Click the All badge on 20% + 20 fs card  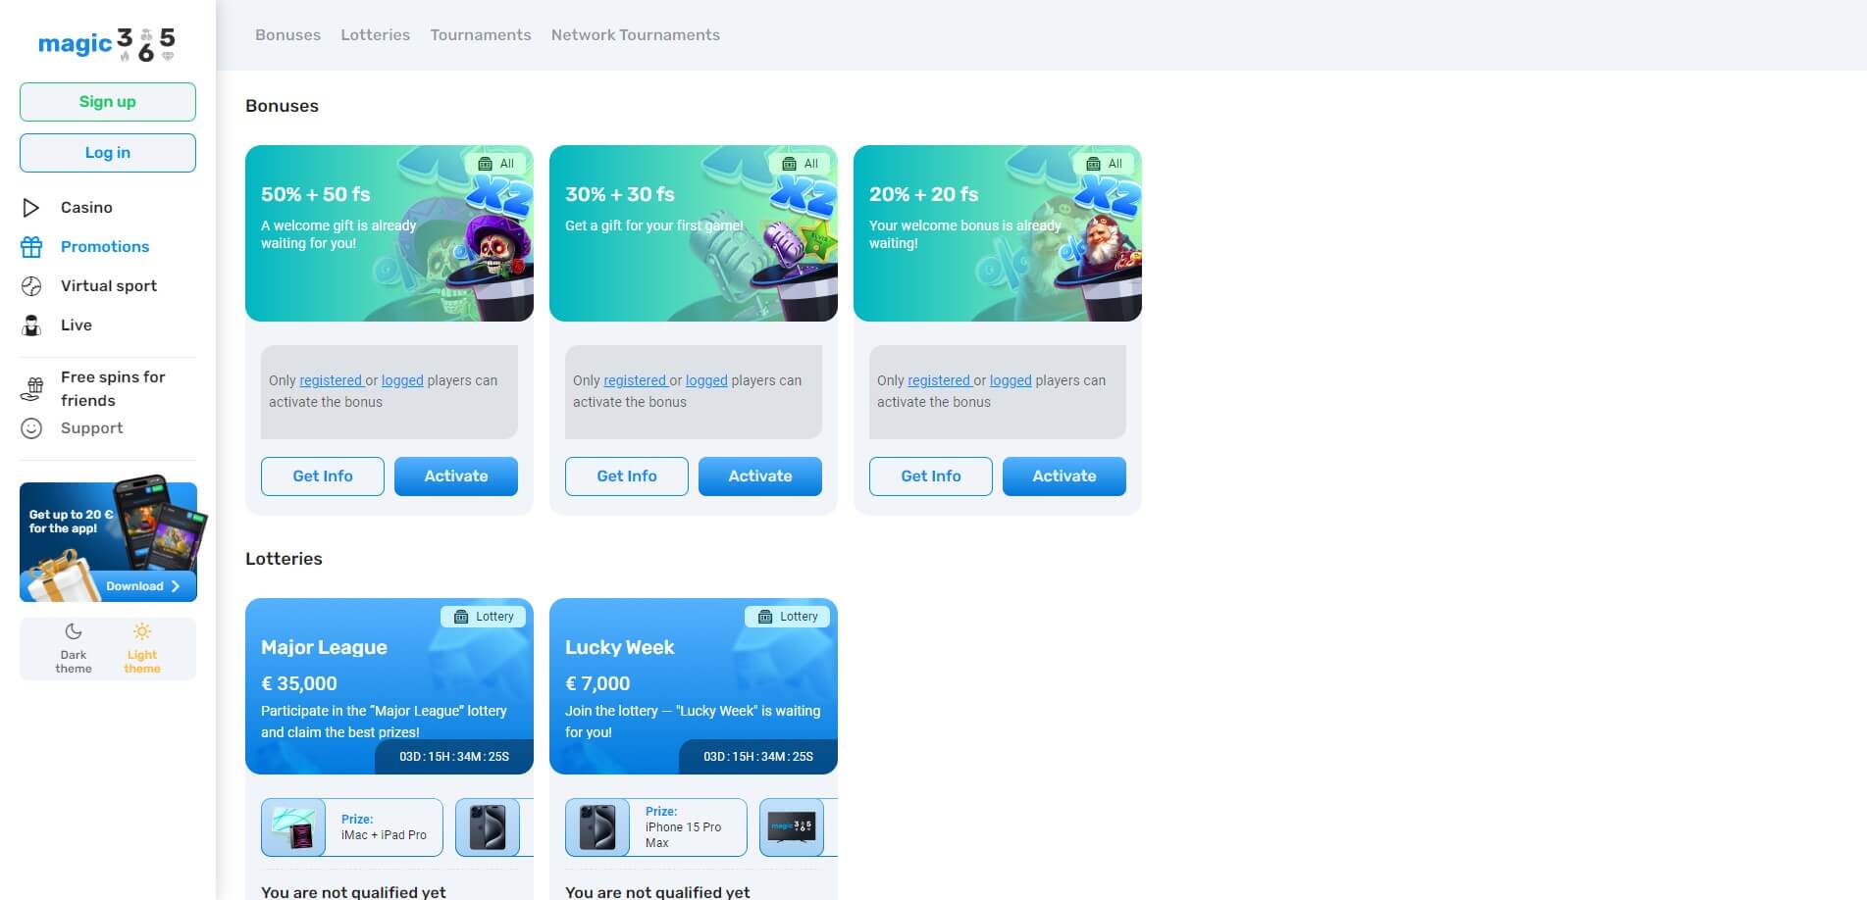pyautogui.click(x=1105, y=164)
